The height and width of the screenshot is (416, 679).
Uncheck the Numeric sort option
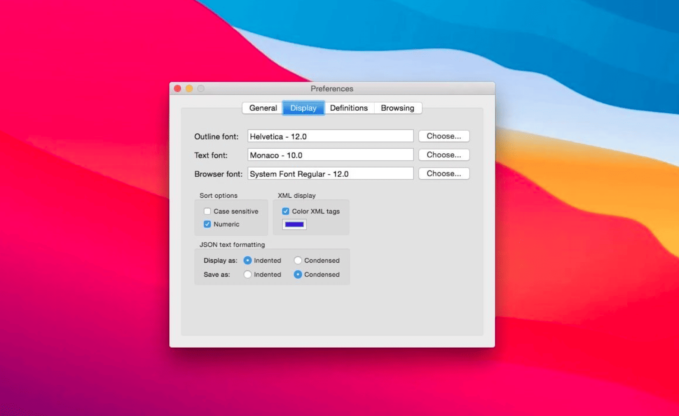pyautogui.click(x=207, y=224)
